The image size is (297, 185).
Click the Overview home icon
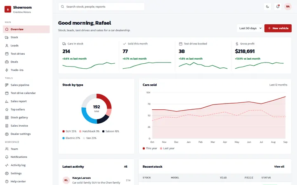point(7,29)
